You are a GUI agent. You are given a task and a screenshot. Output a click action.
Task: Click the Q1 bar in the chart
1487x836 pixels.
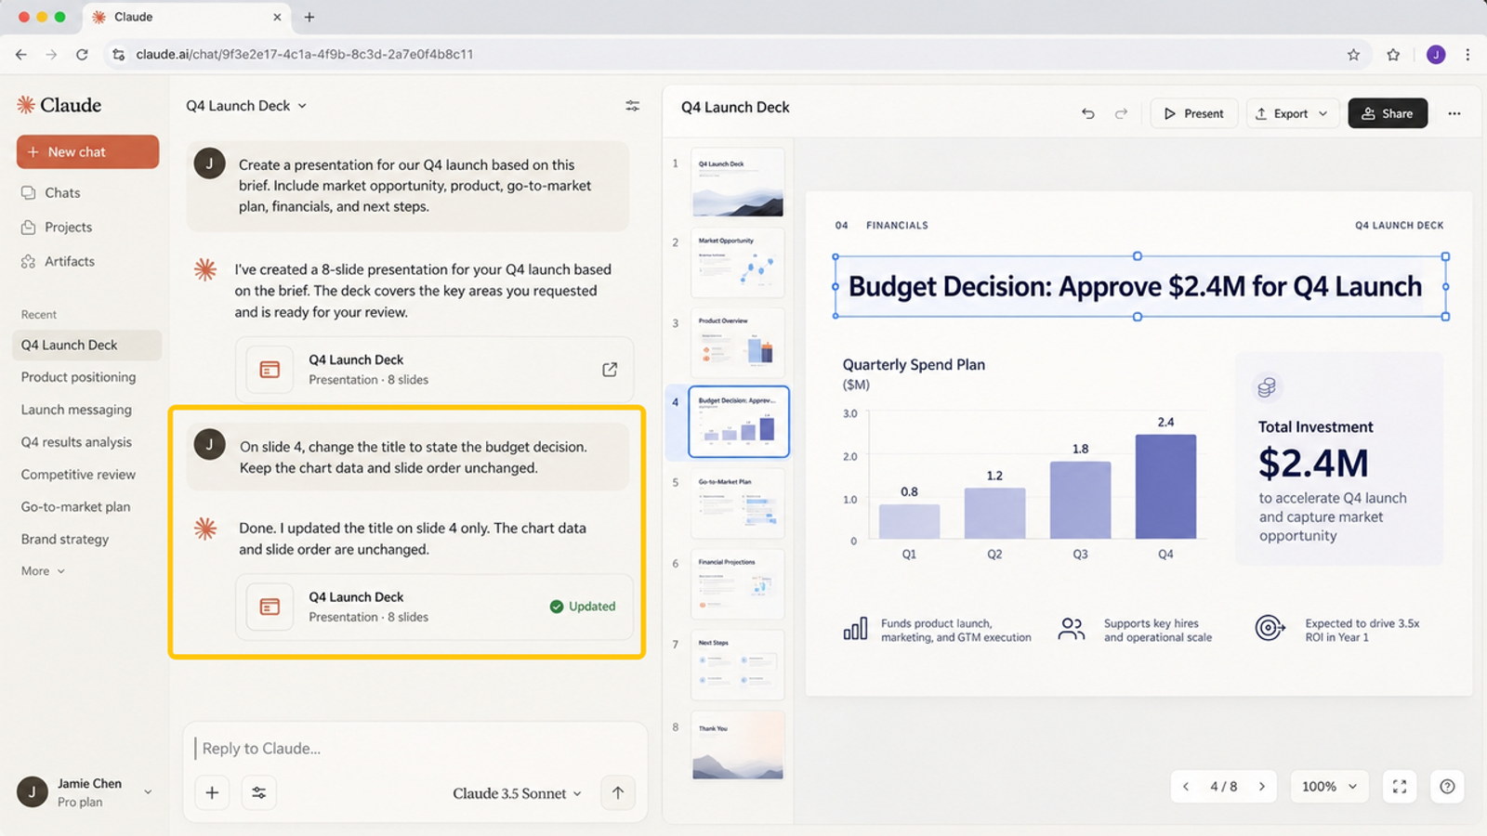(x=909, y=522)
